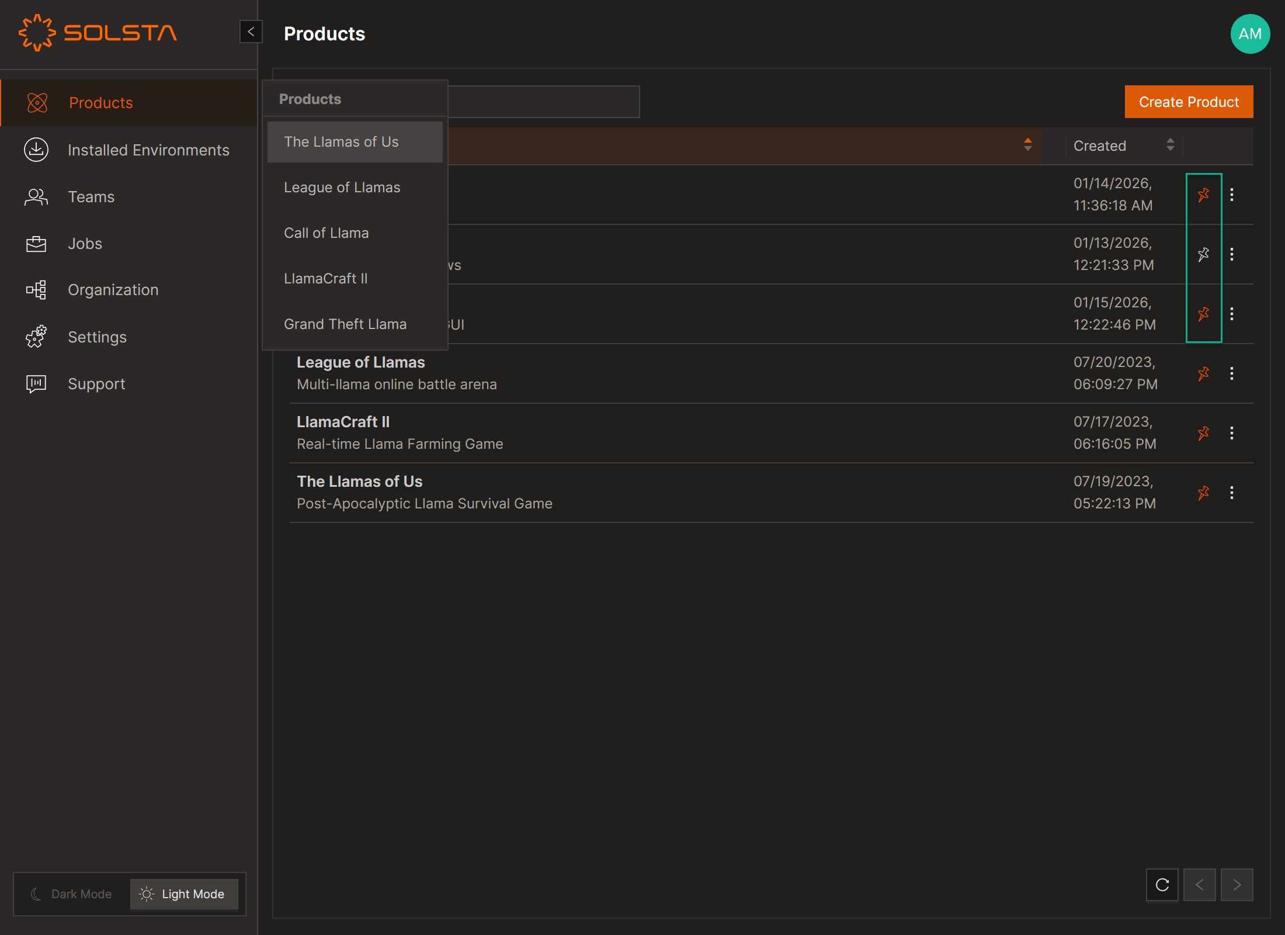This screenshot has height=935, width=1285.
Task: Click the Teams people icon
Action: click(36, 197)
